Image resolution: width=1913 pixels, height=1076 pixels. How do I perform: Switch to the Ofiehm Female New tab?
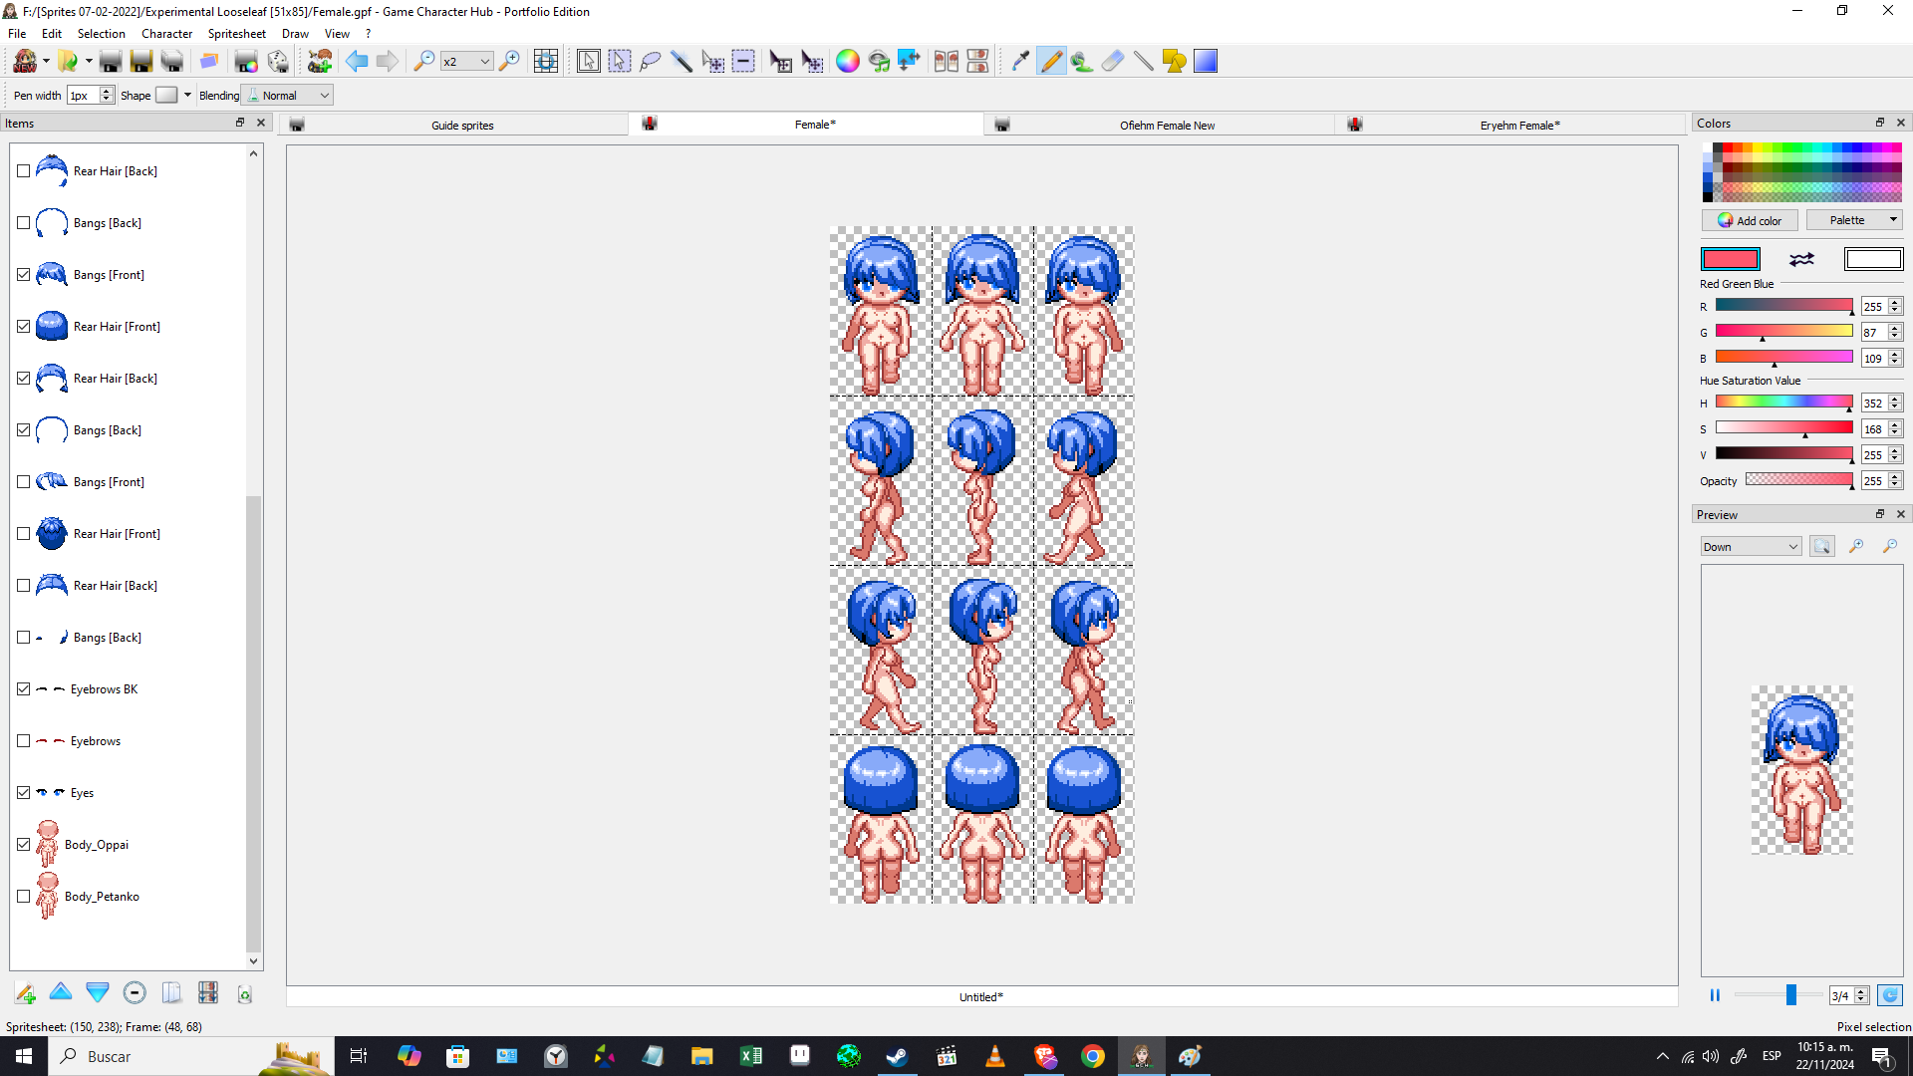(x=1167, y=125)
